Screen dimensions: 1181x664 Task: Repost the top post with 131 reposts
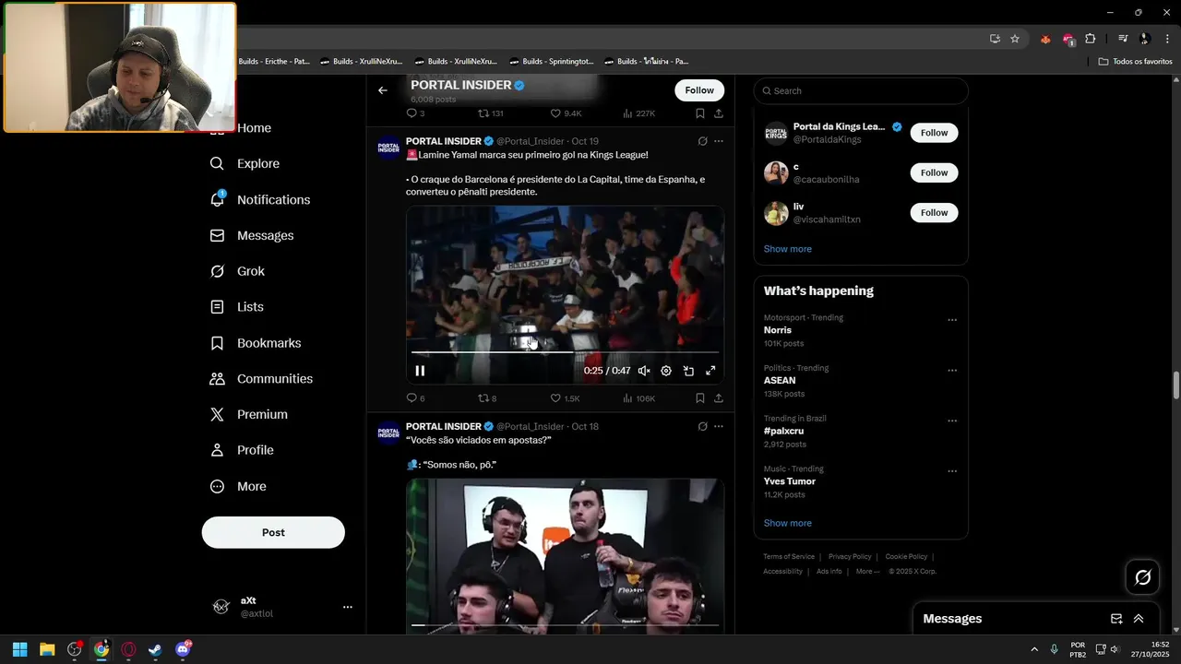(x=490, y=113)
